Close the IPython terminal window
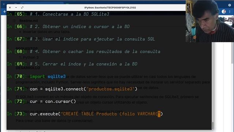 tap(10, 7)
